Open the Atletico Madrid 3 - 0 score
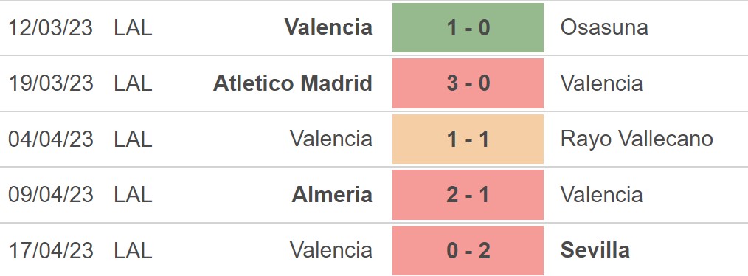Screen dimensions: 748x276 coord(468,83)
